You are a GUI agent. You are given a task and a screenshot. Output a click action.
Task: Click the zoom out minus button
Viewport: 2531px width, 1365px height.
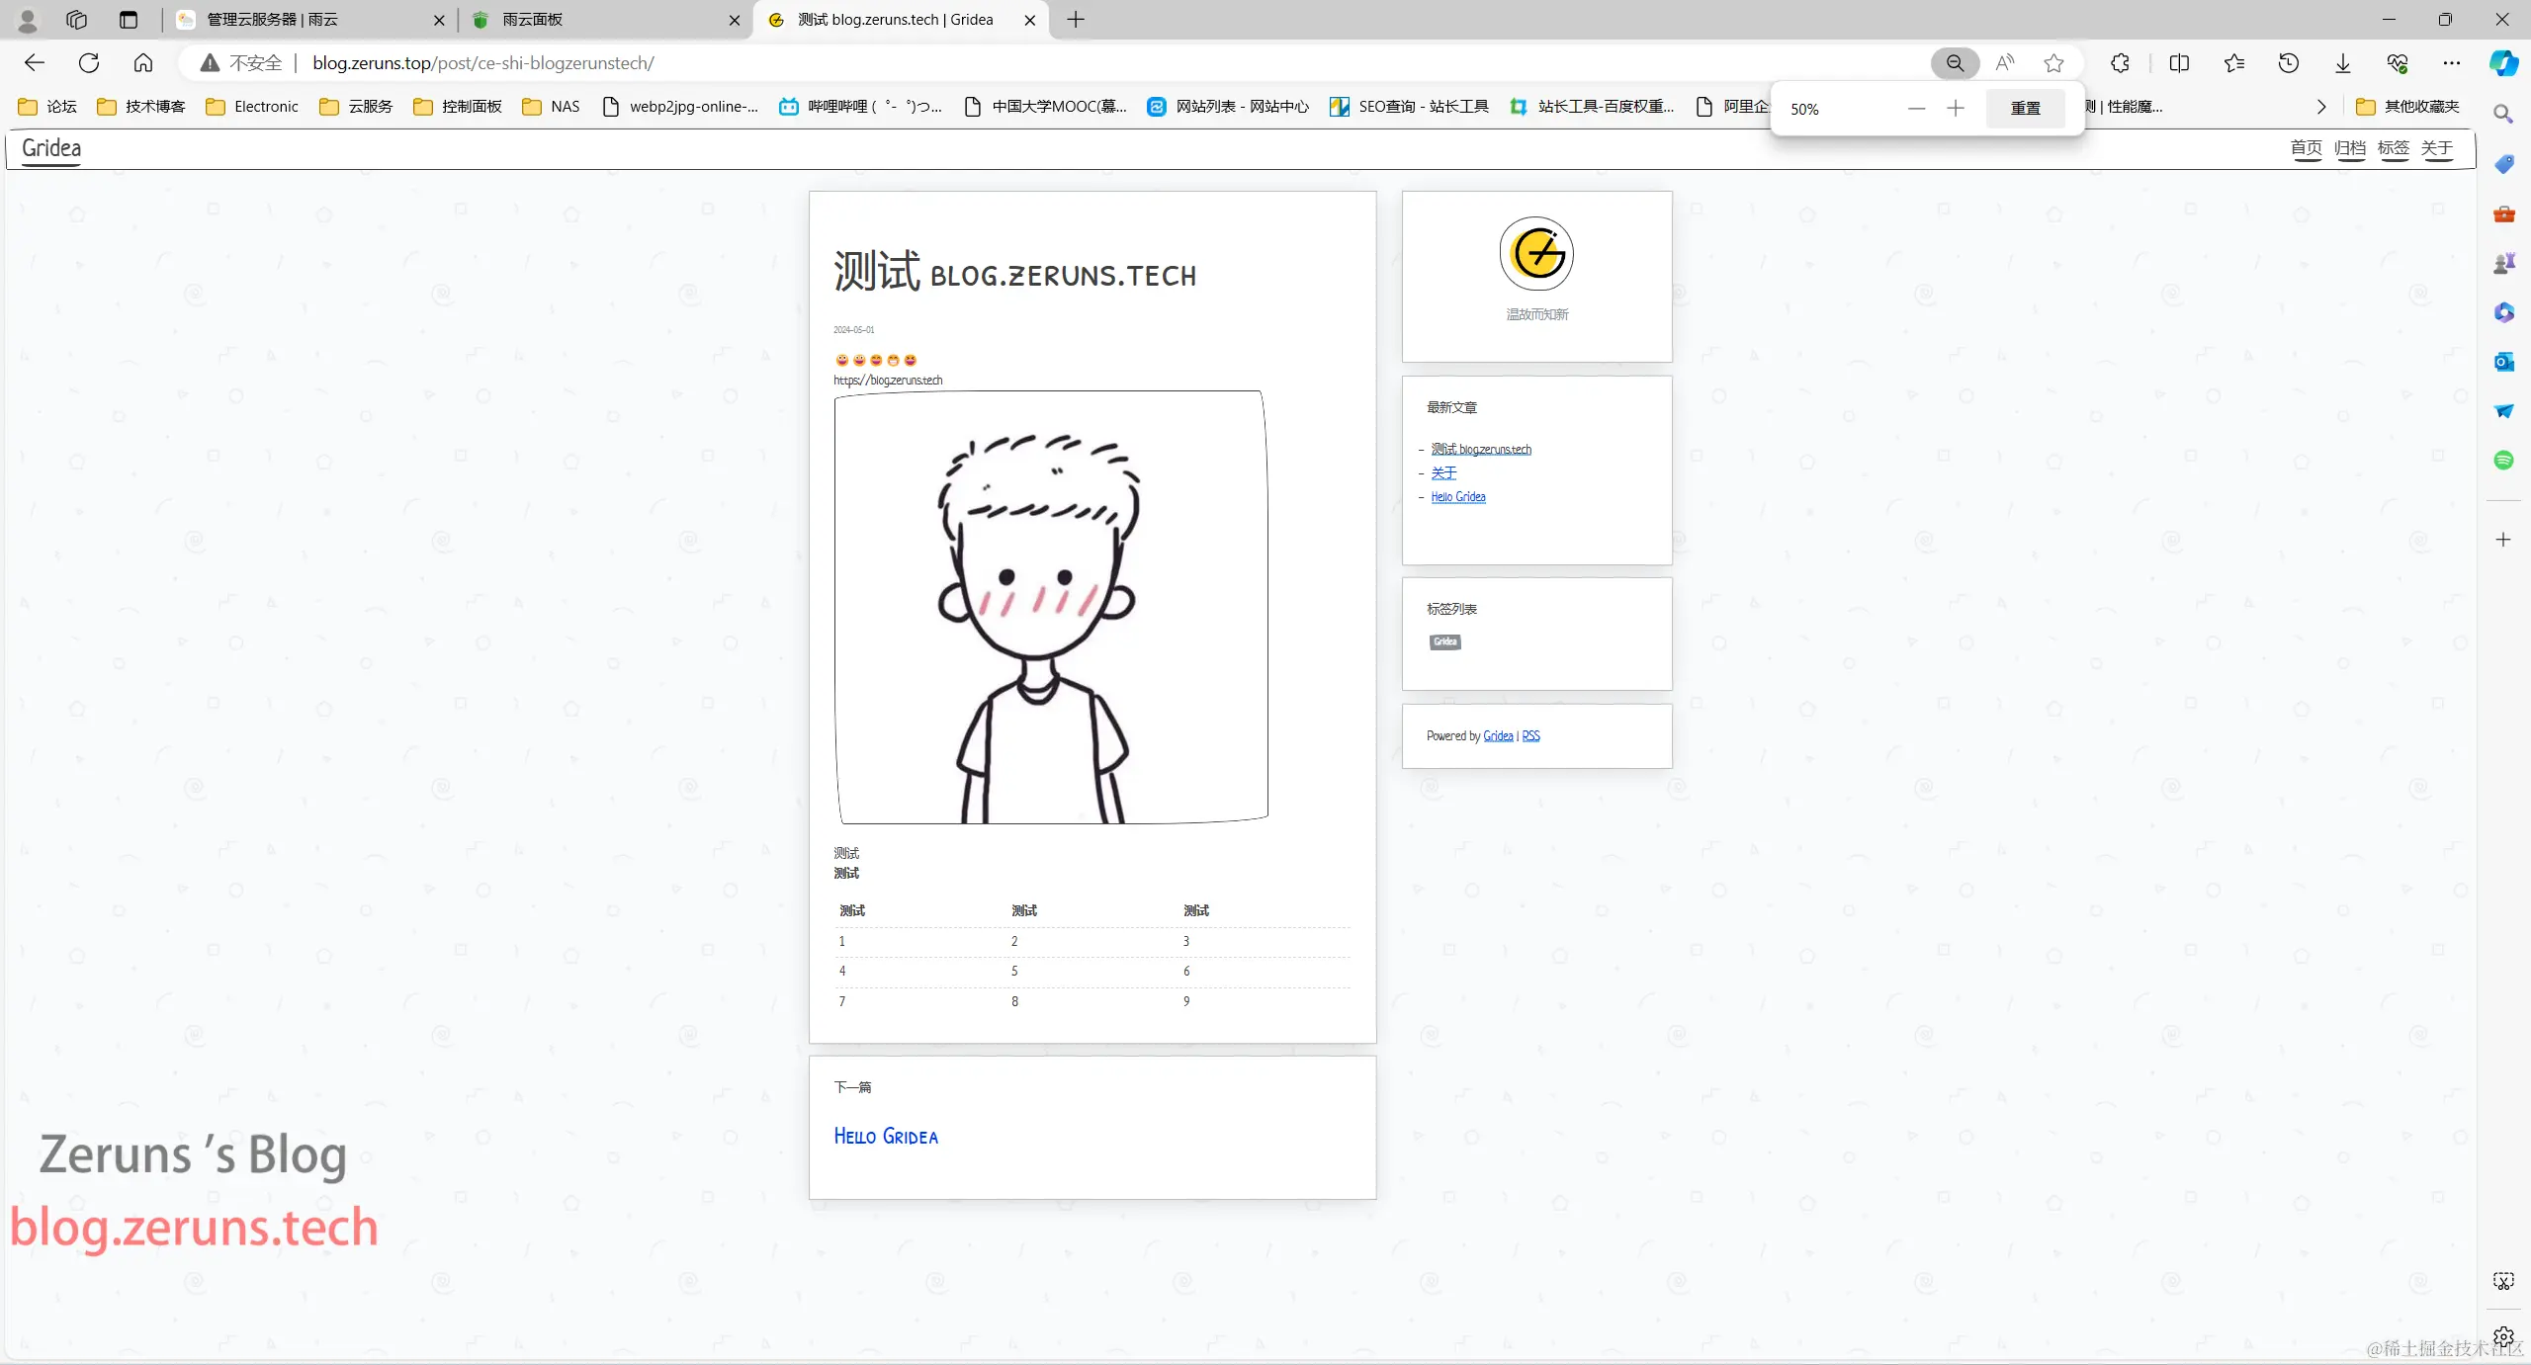coord(1916,108)
